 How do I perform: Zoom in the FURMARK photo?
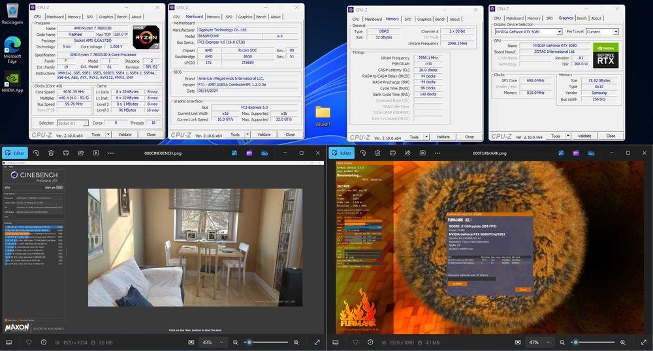coord(622,343)
